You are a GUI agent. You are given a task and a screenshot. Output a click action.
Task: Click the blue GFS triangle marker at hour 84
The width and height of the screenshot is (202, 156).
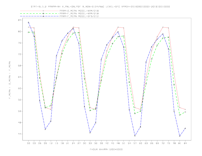185,128
